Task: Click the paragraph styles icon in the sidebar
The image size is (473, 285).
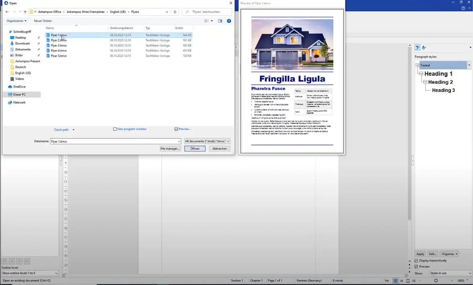Action: tap(417, 48)
